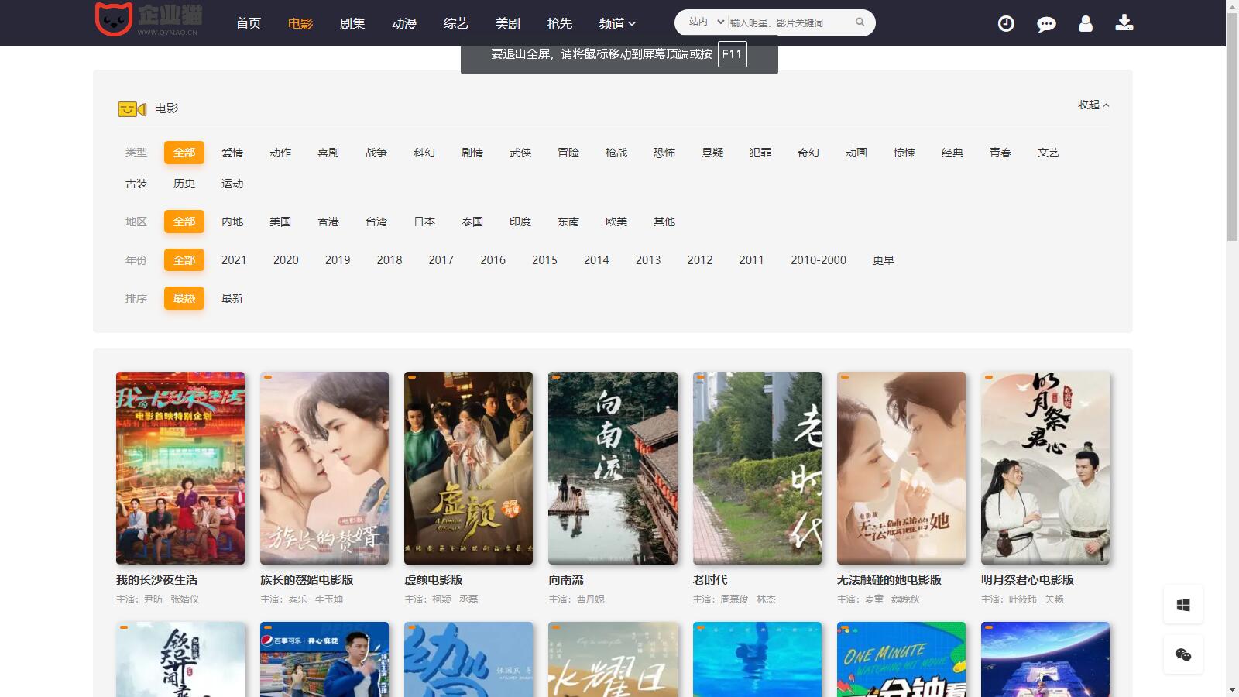Click the search magnifier icon
Viewport: 1239px width, 697px height.
860,22
